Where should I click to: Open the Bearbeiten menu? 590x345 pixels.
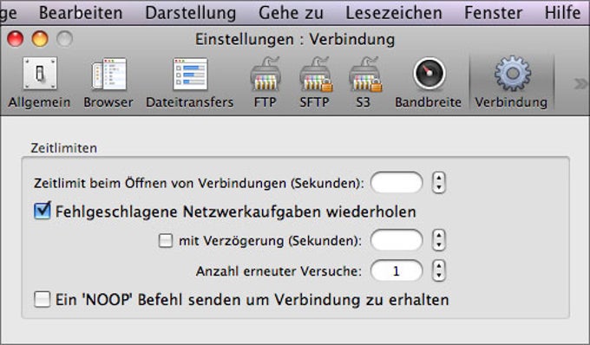point(81,12)
